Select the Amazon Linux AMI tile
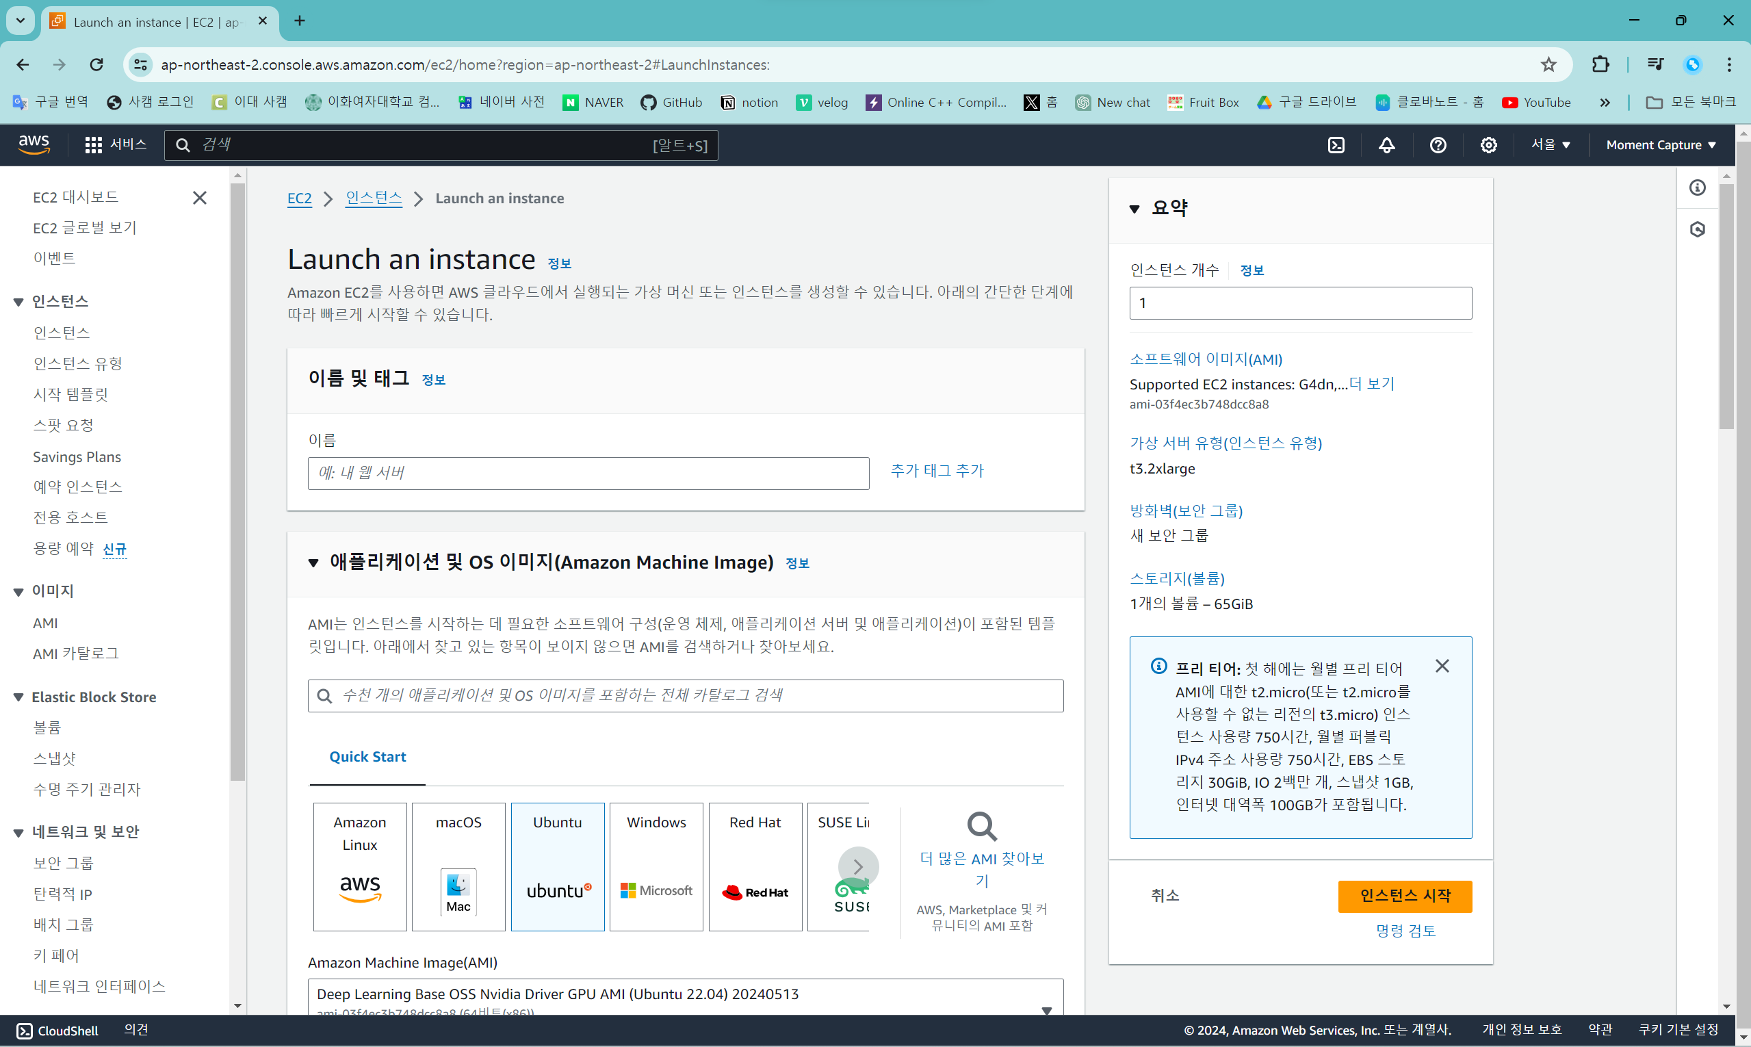The image size is (1751, 1047). pos(360,866)
